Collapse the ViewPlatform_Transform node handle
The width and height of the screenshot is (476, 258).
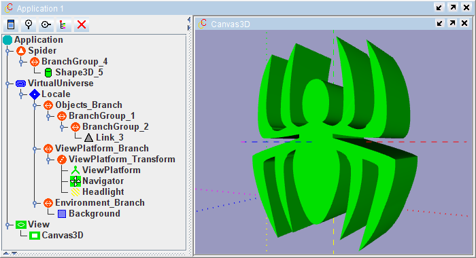click(x=48, y=160)
